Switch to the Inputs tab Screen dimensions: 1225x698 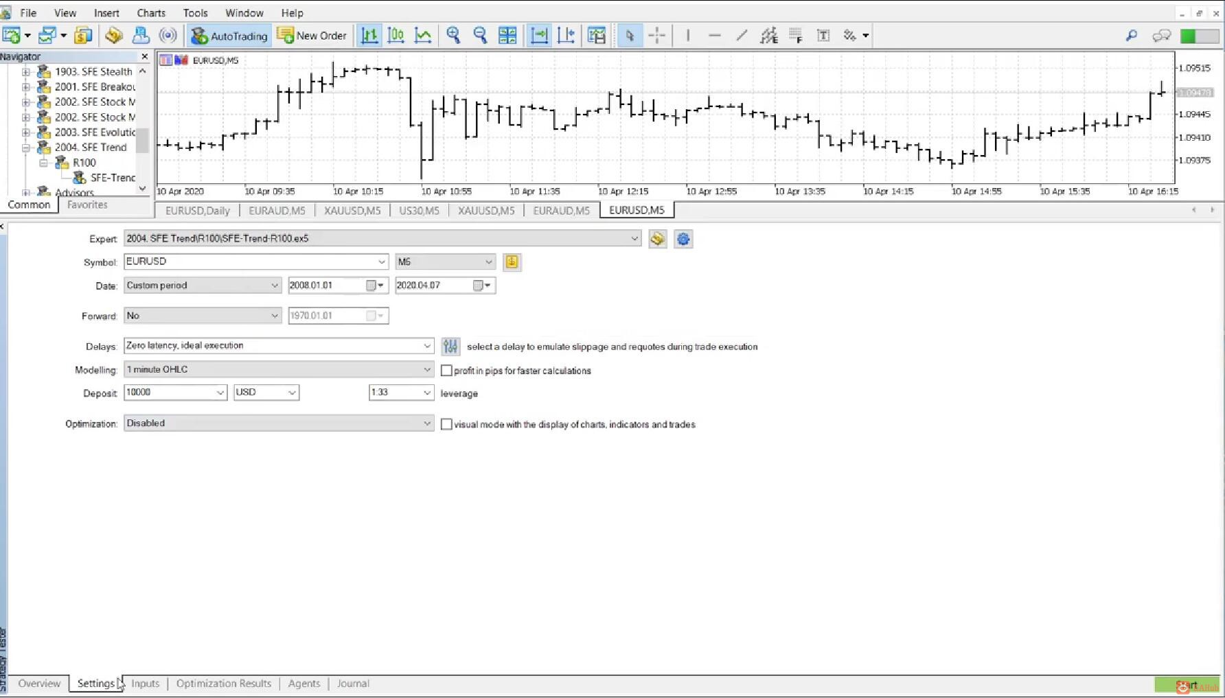pyautogui.click(x=145, y=684)
